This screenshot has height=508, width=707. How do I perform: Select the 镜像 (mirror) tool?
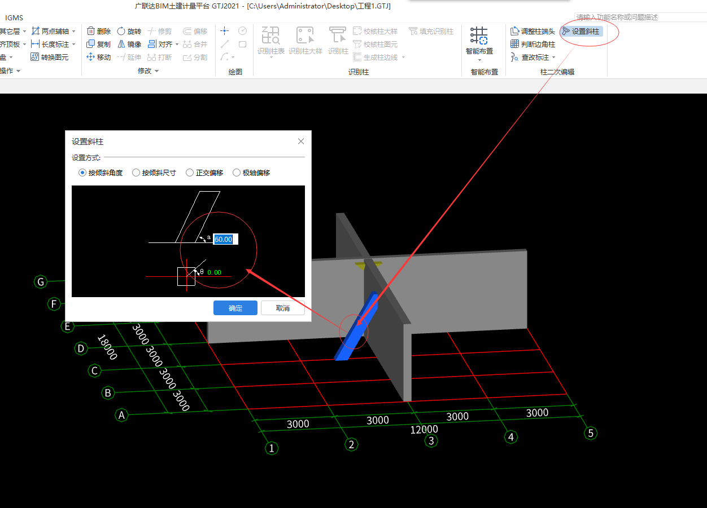tap(129, 44)
